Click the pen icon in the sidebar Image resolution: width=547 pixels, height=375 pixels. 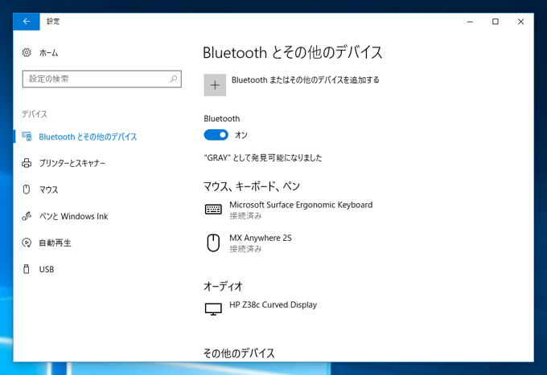(27, 216)
